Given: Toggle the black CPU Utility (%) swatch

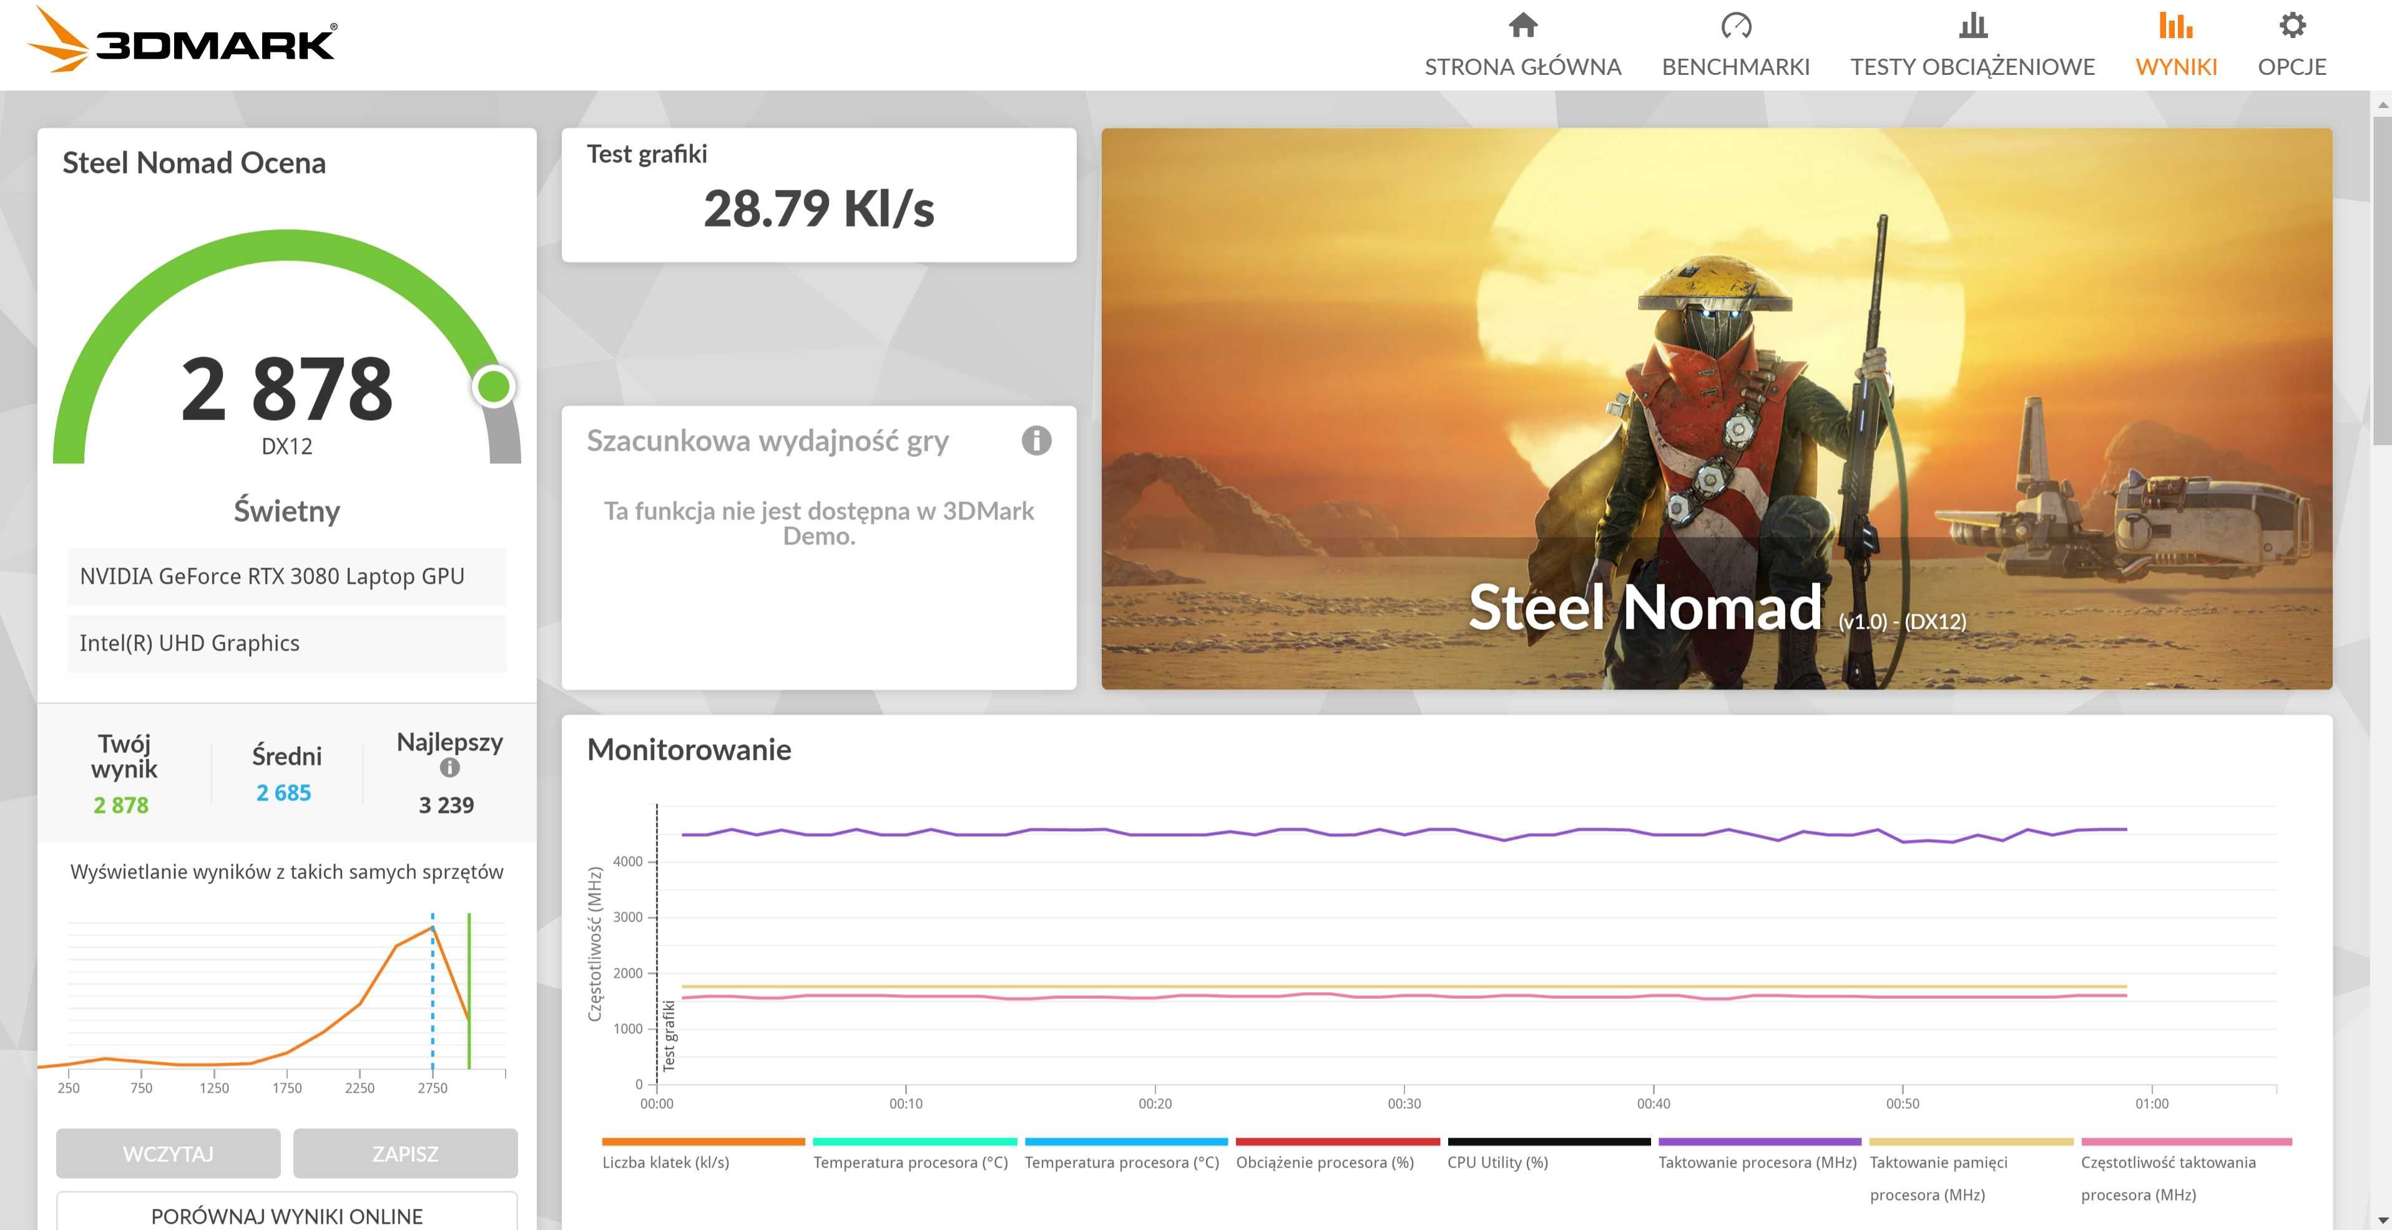Looking at the screenshot, I should (1549, 1141).
